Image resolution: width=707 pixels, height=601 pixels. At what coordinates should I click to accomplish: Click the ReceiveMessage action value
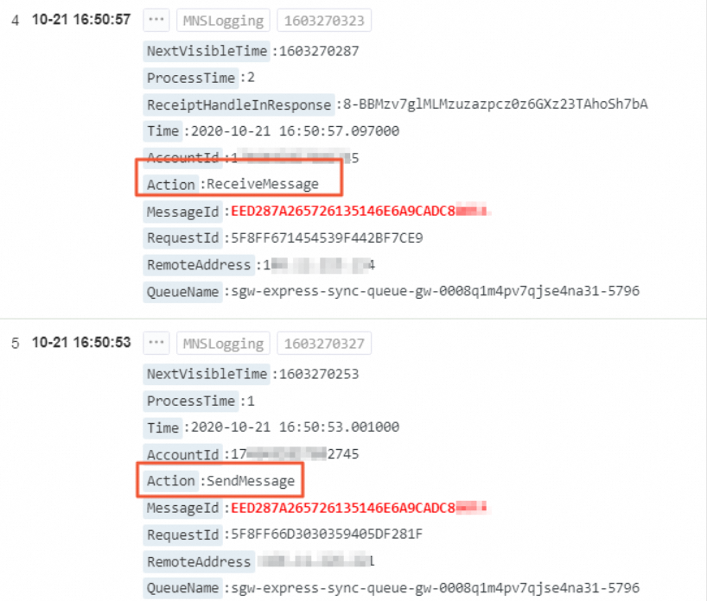tap(263, 184)
